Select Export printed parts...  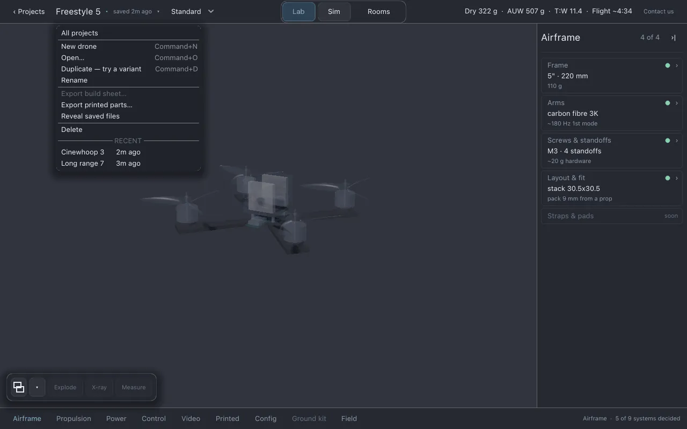pos(129,105)
